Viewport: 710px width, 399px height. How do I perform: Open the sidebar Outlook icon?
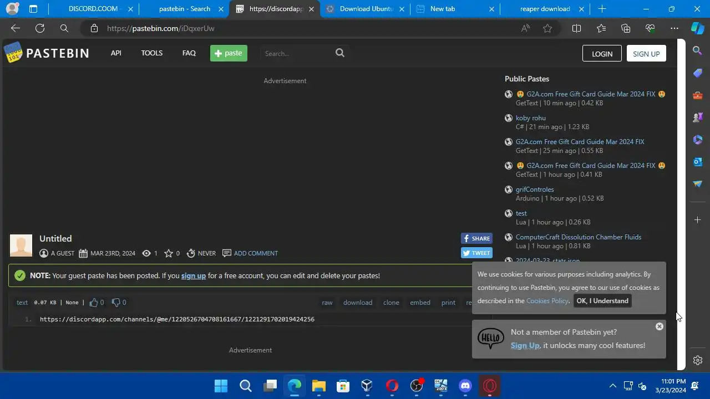pyautogui.click(x=698, y=162)
